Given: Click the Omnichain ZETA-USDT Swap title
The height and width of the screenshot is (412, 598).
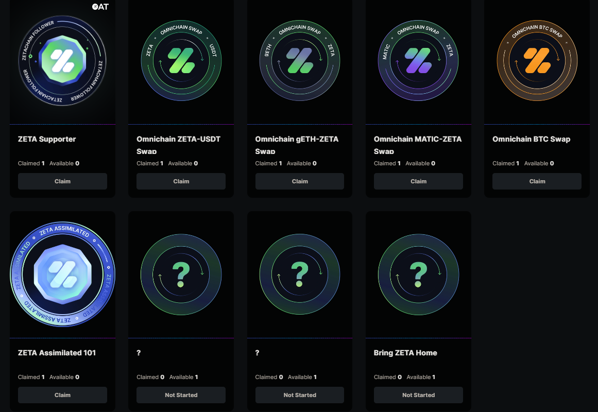Looking at the screenshot, I should (179, 145).
